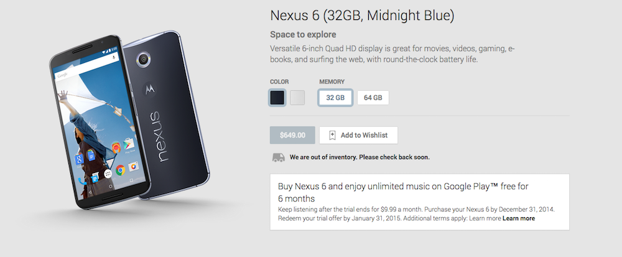
Task: Select the white color swatch
Action: (x=297, y=98)
